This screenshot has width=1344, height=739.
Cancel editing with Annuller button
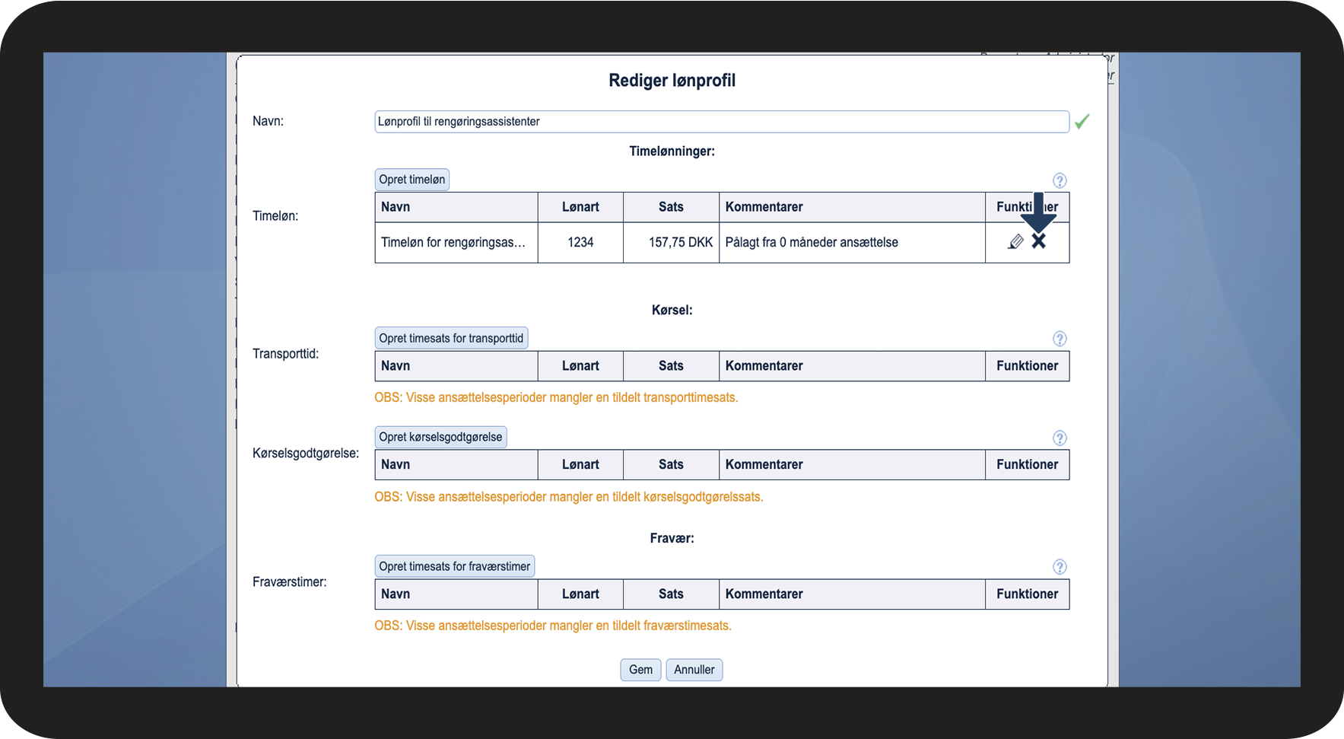pyautogui.click(x=694, y=670)
